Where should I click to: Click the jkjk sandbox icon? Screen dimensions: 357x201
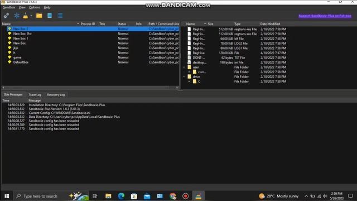tap(9, 48)
